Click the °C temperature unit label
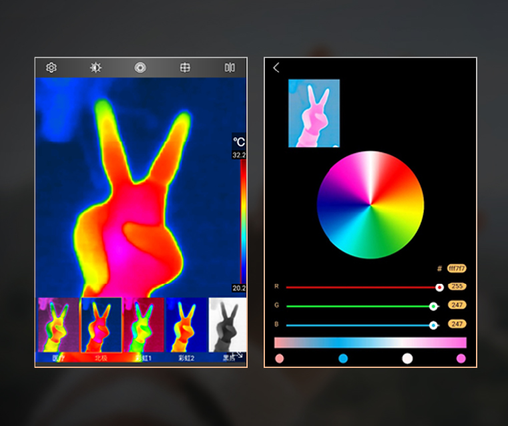The width and height of the screenshot is (508, 426). [x=239, y=142]
